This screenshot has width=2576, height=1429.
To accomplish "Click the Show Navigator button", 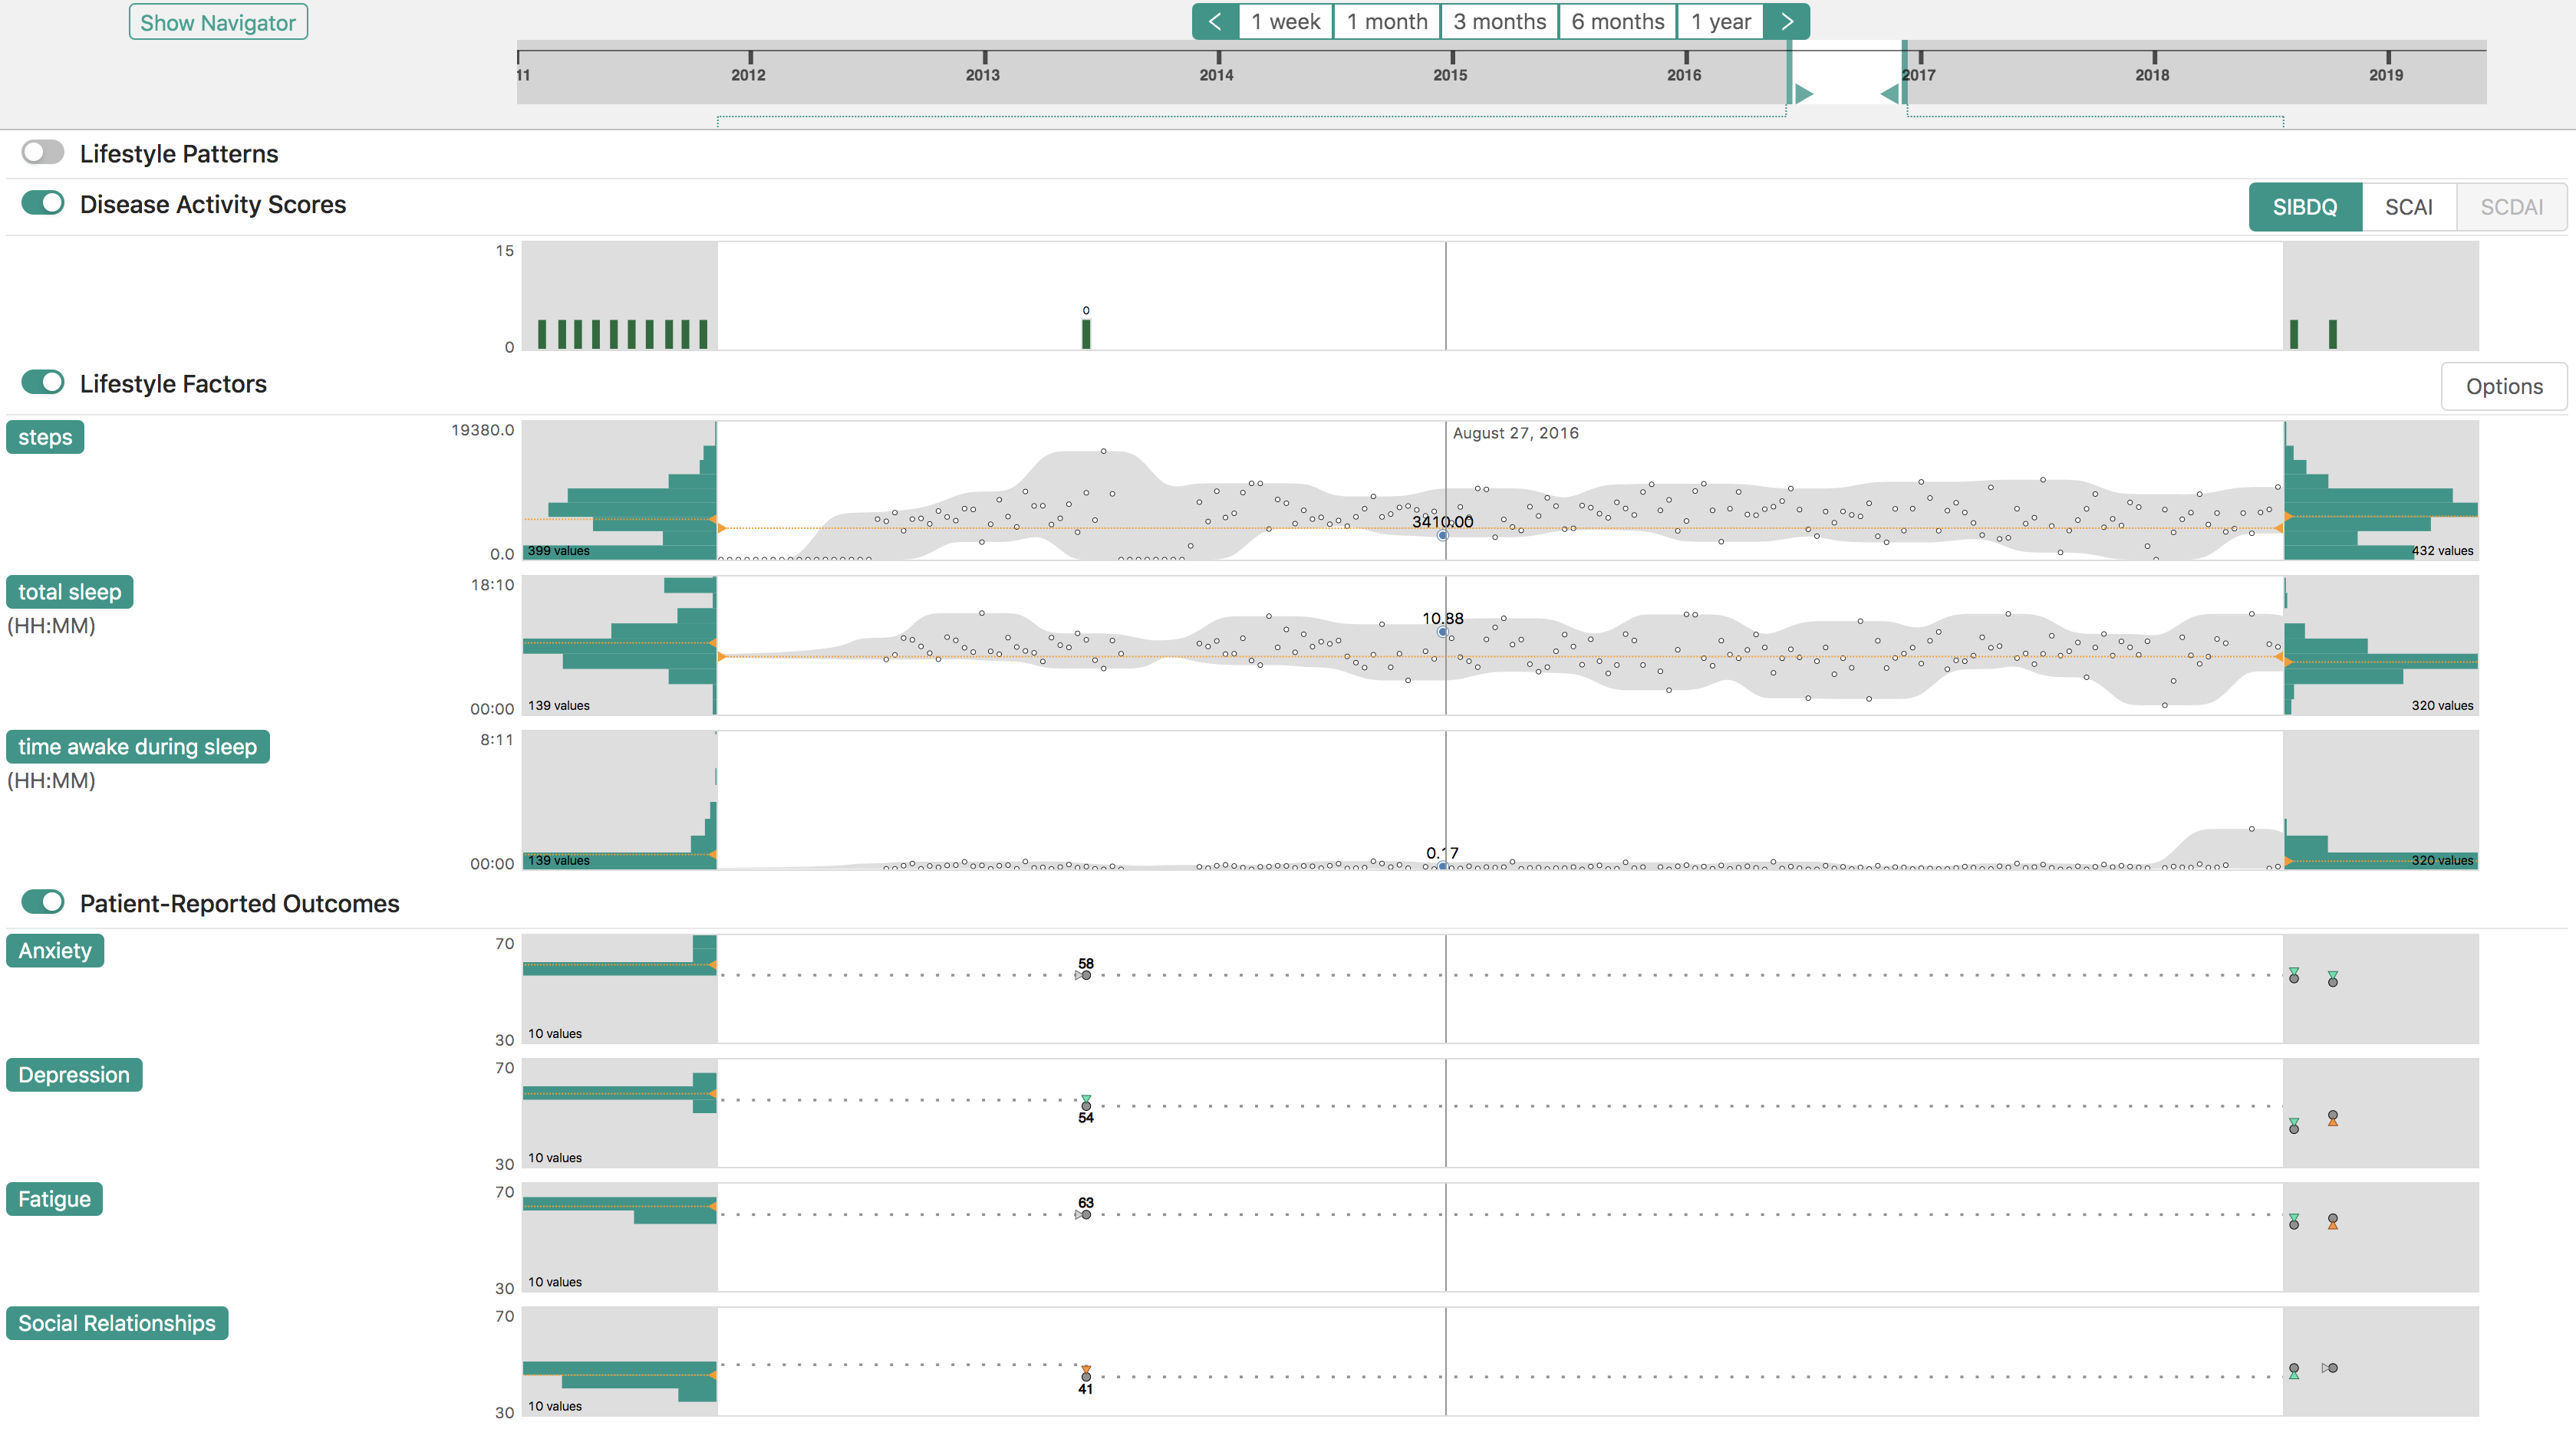I will click(218, 21).
